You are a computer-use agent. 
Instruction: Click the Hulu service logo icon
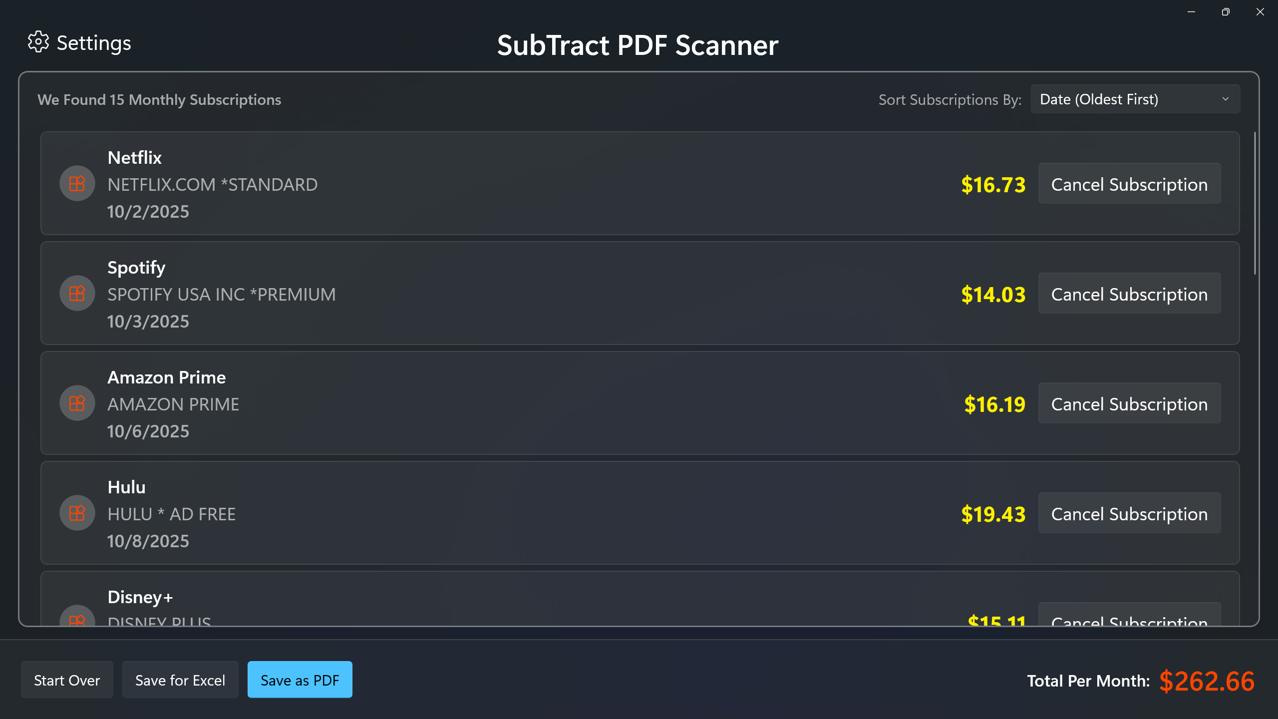[x=77, y=513]
